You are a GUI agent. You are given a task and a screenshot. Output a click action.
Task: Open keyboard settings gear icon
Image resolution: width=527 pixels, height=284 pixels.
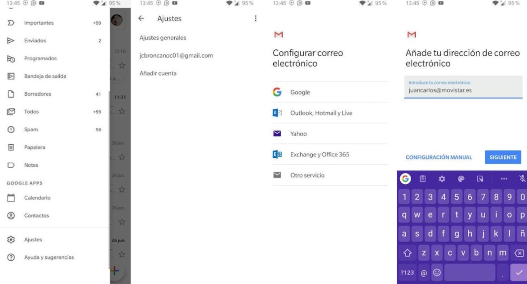pyautogui.click(x=442, y=179)
